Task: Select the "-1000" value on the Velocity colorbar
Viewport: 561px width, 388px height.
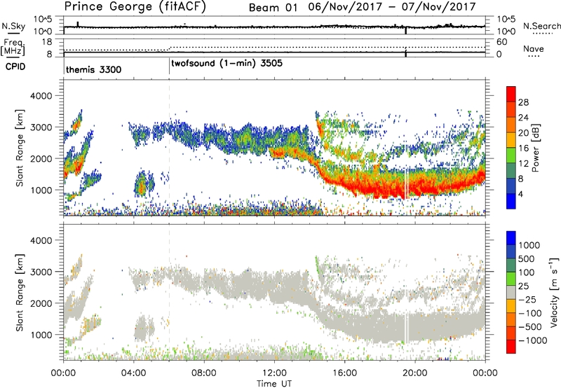Action: 533,340
